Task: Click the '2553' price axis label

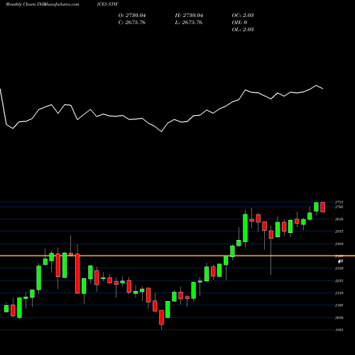Action: pos(339,231)
